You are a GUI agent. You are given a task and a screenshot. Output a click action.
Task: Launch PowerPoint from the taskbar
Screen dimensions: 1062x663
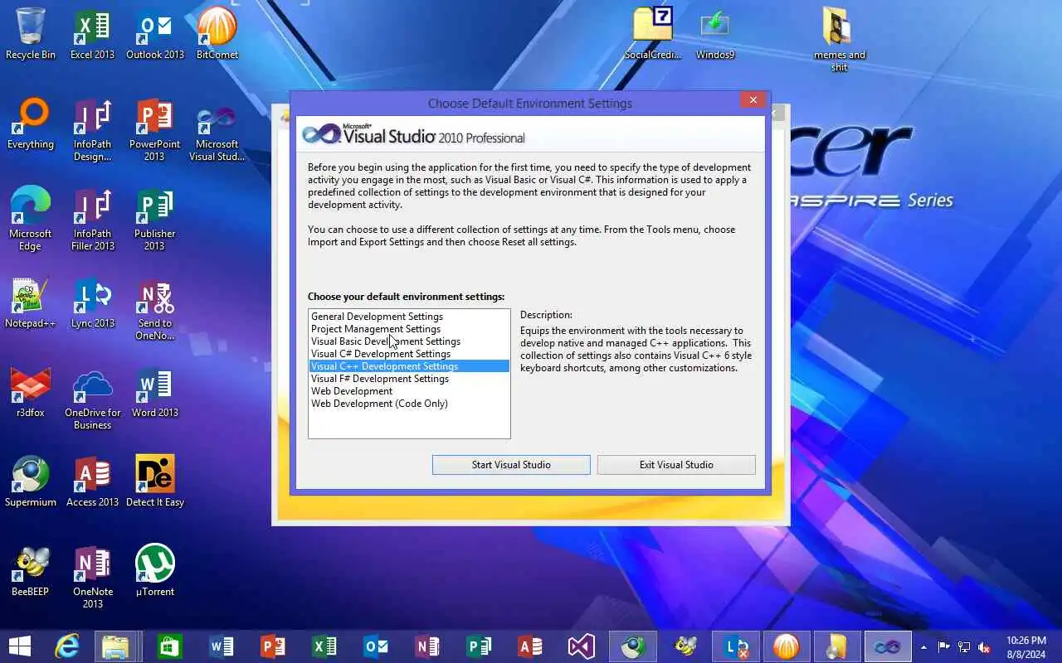(272, 646)
